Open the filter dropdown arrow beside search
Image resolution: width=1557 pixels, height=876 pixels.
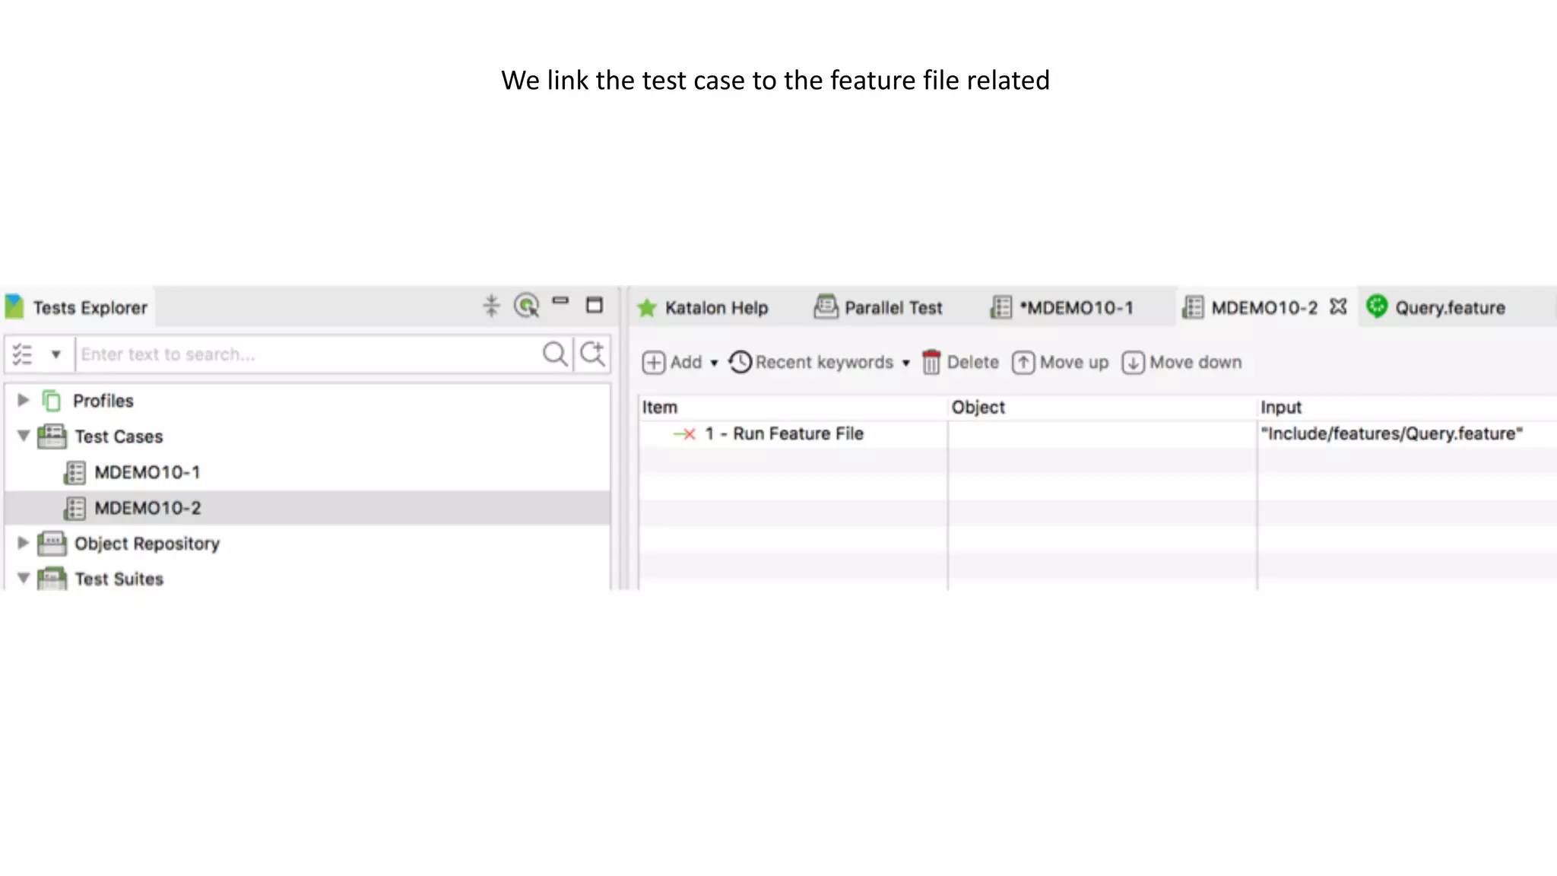(55, 354)
